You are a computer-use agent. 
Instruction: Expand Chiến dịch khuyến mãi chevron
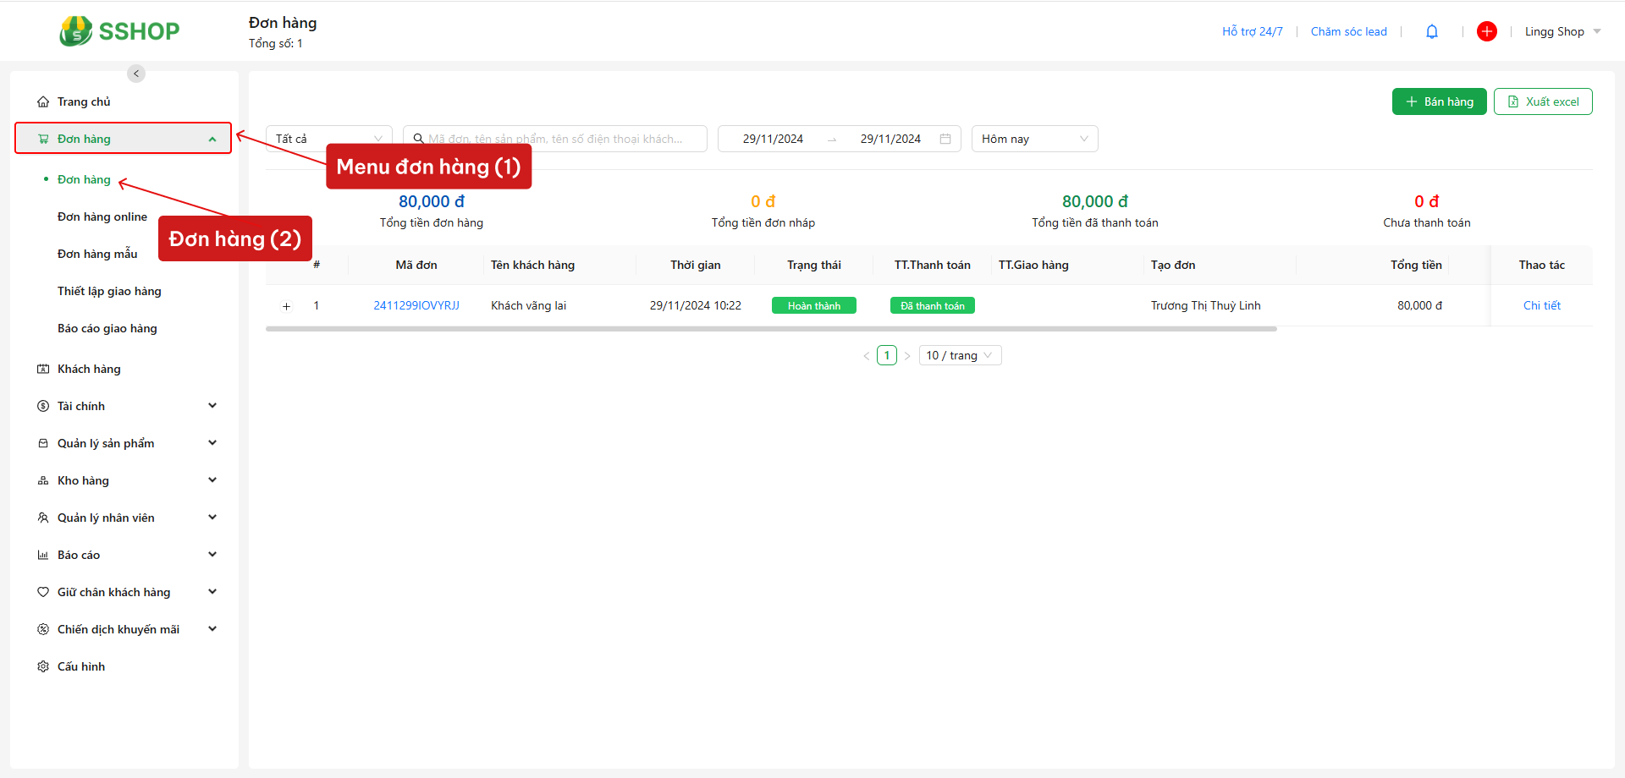pyautogui.click(x=212, y=629)
